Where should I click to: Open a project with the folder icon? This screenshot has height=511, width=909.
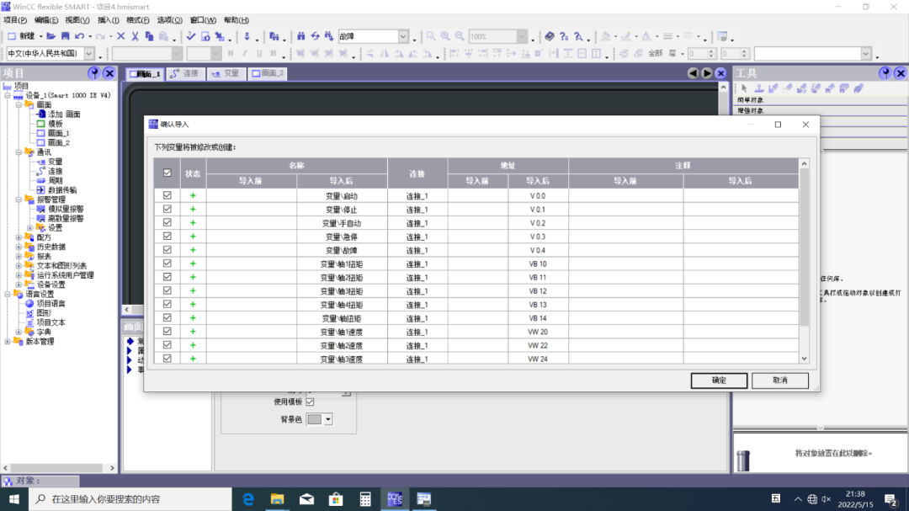51,36
